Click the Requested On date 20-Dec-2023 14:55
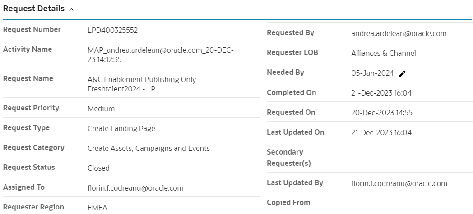The image size is (473, 214). [x=381, y=113]
